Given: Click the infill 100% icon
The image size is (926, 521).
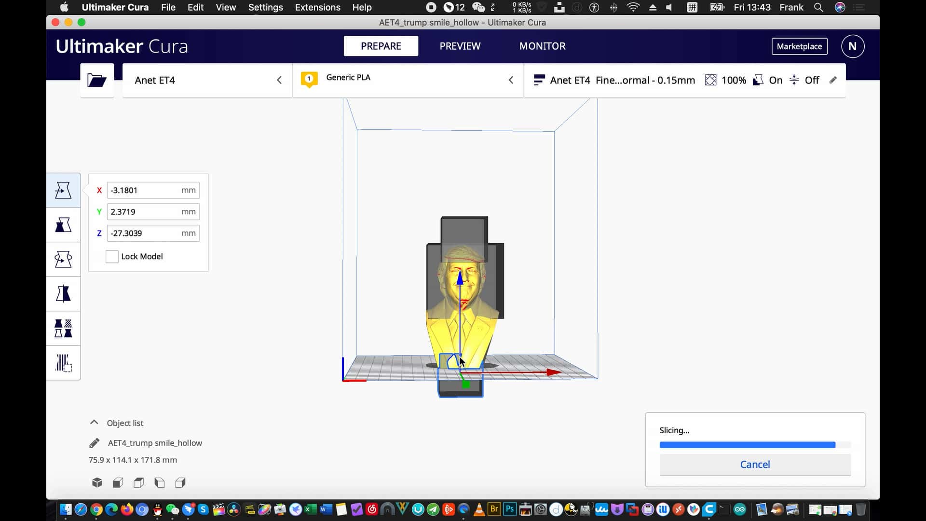Looking at the screenshot, I should click(x=710, y=80).
